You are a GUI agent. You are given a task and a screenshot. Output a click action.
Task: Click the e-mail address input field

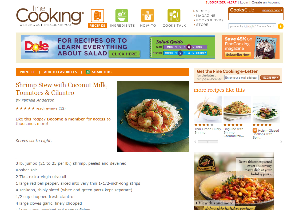pos(241,78)
